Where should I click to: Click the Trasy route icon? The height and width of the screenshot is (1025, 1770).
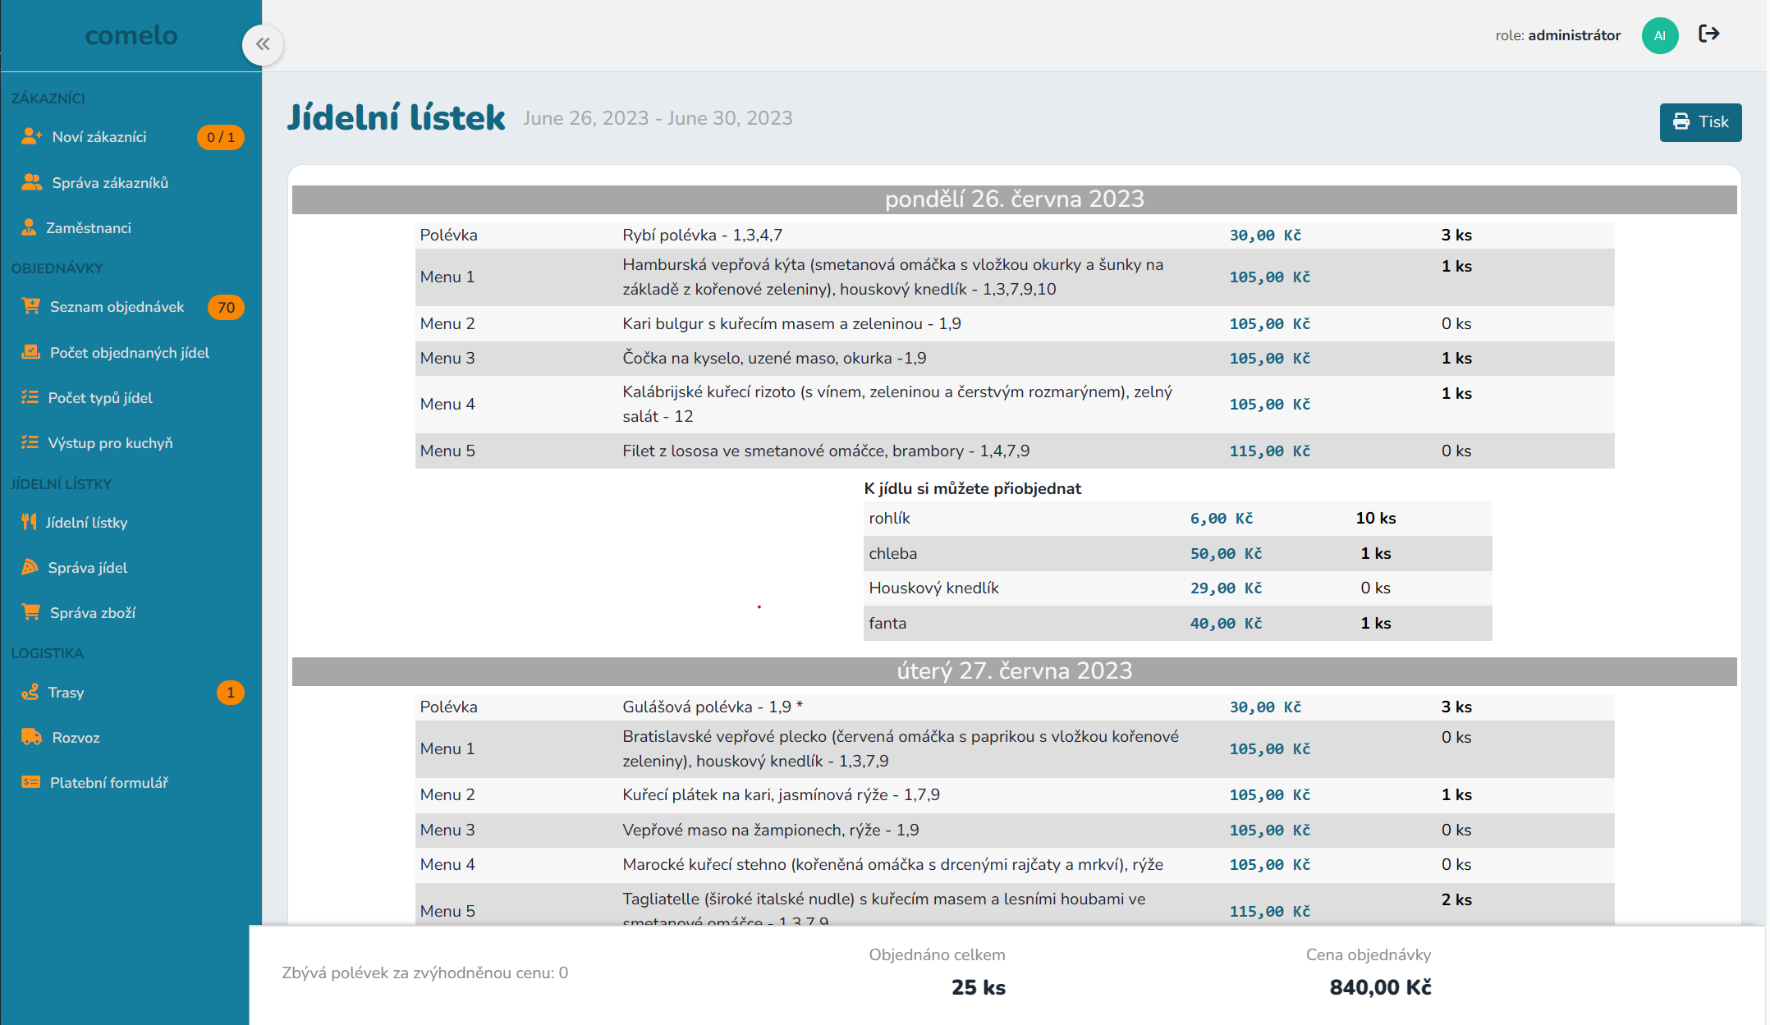coord(30,692)
